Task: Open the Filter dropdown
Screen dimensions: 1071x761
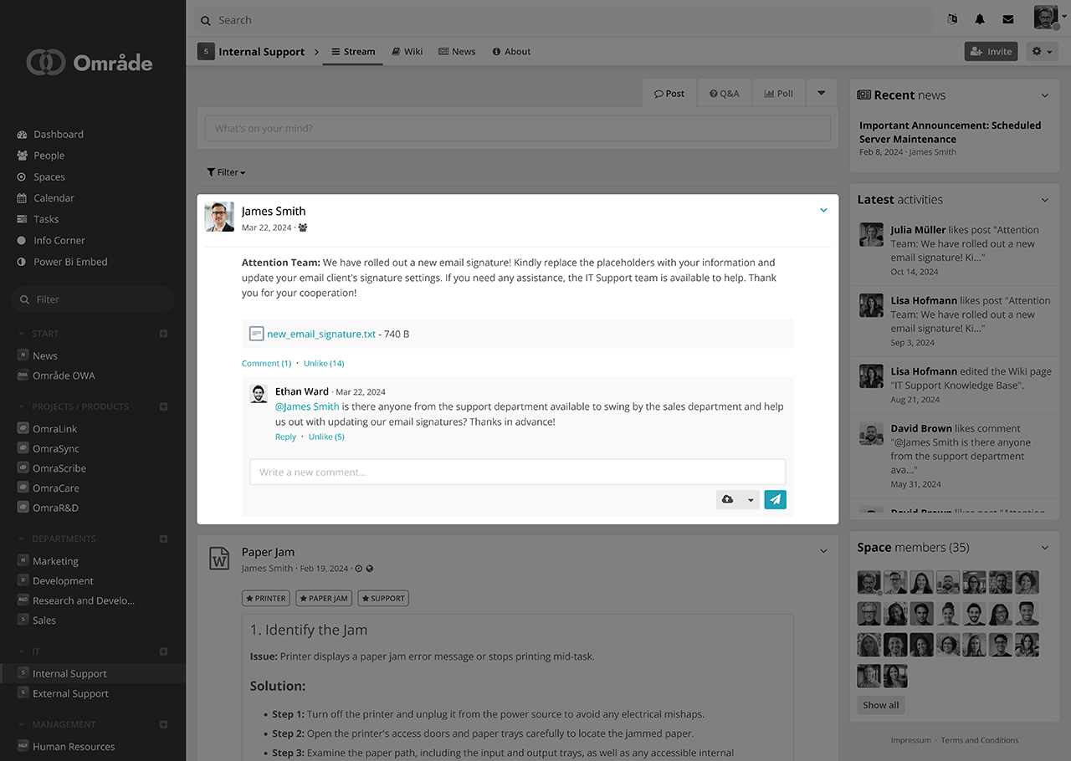Action: pos(226,172)
